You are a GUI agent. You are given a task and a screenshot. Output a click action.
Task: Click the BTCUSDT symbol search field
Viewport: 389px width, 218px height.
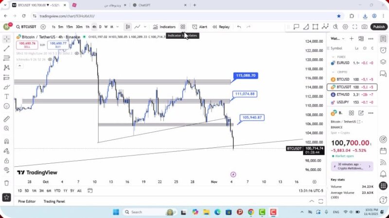(27, 27)
